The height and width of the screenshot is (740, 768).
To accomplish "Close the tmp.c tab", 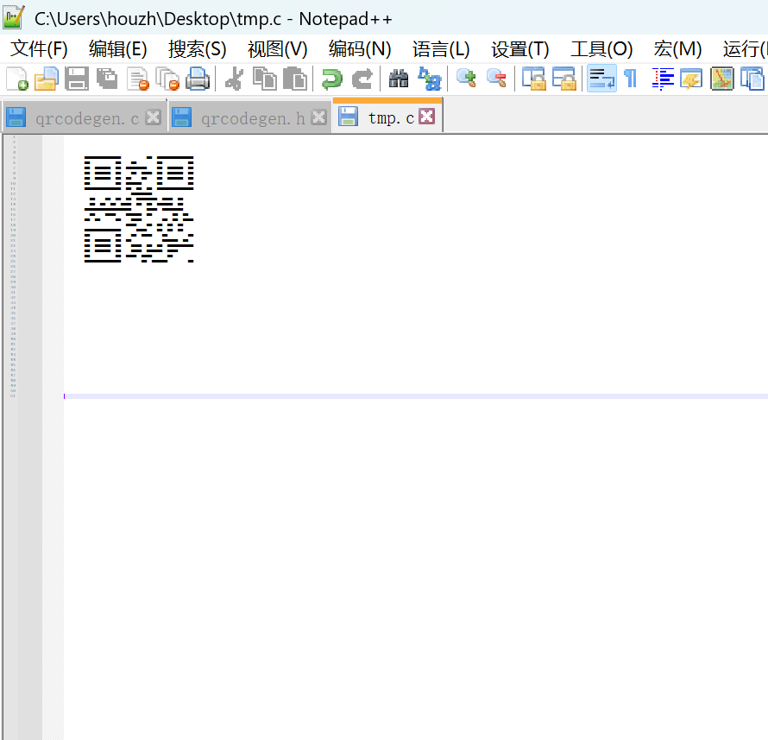I will (x=427, y=117).
